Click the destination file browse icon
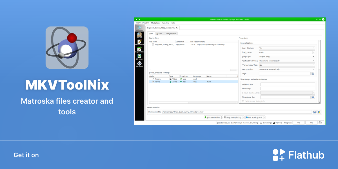338x169 pixels. [315, 112]
